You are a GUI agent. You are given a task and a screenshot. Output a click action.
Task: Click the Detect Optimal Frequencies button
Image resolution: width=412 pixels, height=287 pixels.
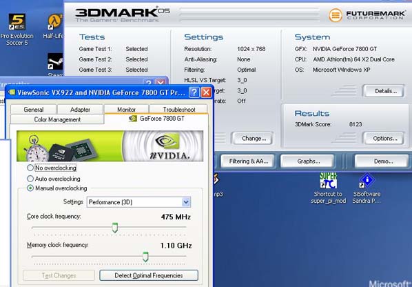coord(149,275)
